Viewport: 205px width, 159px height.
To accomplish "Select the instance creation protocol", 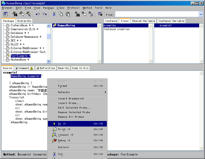I will tap(117, 29).
